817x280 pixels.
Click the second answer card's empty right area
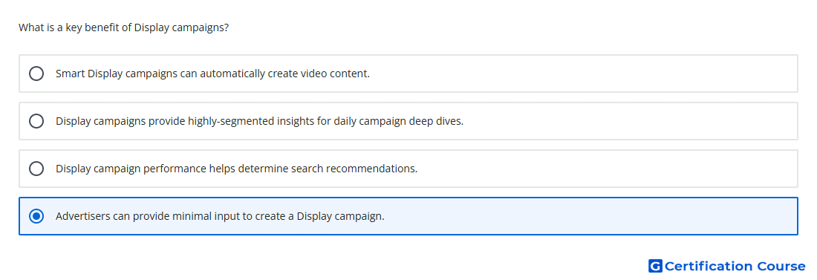point(631,121)
